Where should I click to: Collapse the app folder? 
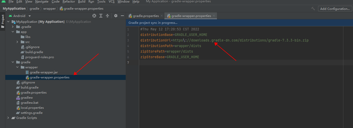coord(13,32)
